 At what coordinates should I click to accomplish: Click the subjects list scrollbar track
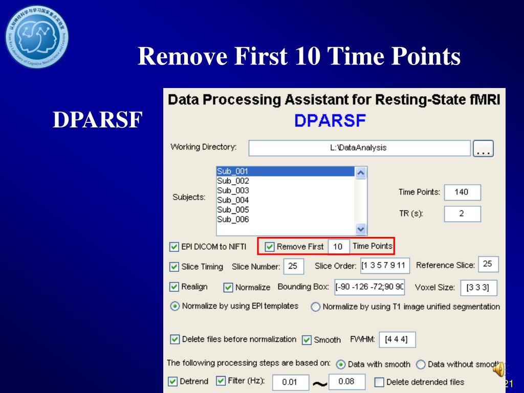click(x=361, y=201)
